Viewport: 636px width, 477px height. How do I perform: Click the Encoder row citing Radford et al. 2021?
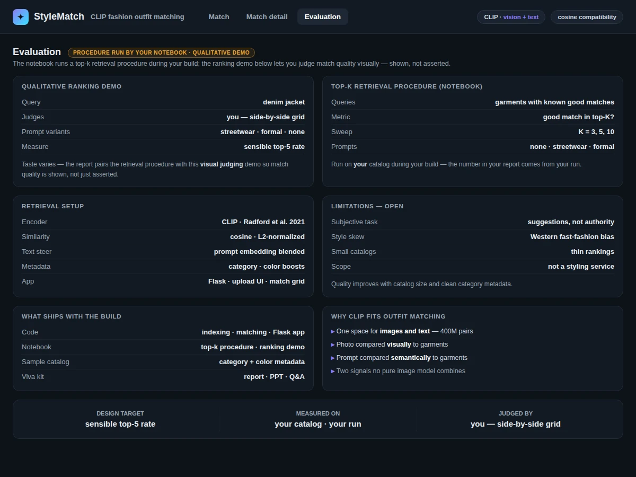163,222
